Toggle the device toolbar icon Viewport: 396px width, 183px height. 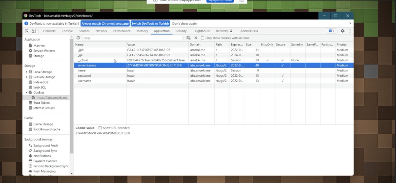point(33,31)
